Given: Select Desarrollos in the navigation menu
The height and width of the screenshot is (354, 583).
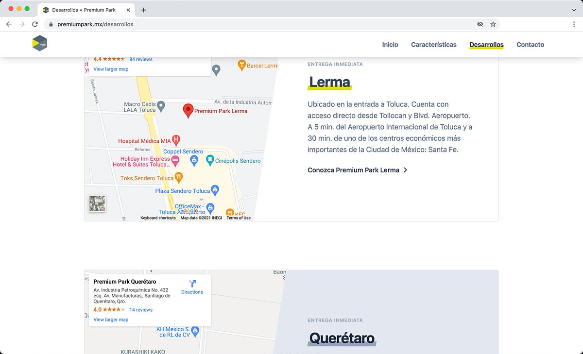Looking at the screenshot, I should [x=486, y=45].
